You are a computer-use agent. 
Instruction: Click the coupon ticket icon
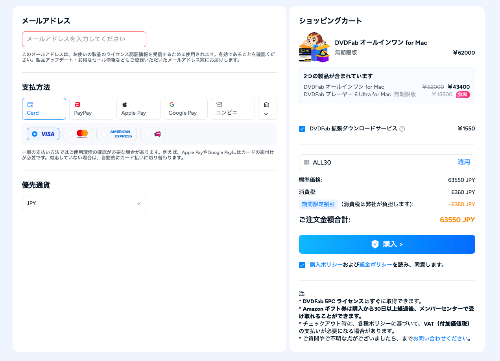(306, 162)
